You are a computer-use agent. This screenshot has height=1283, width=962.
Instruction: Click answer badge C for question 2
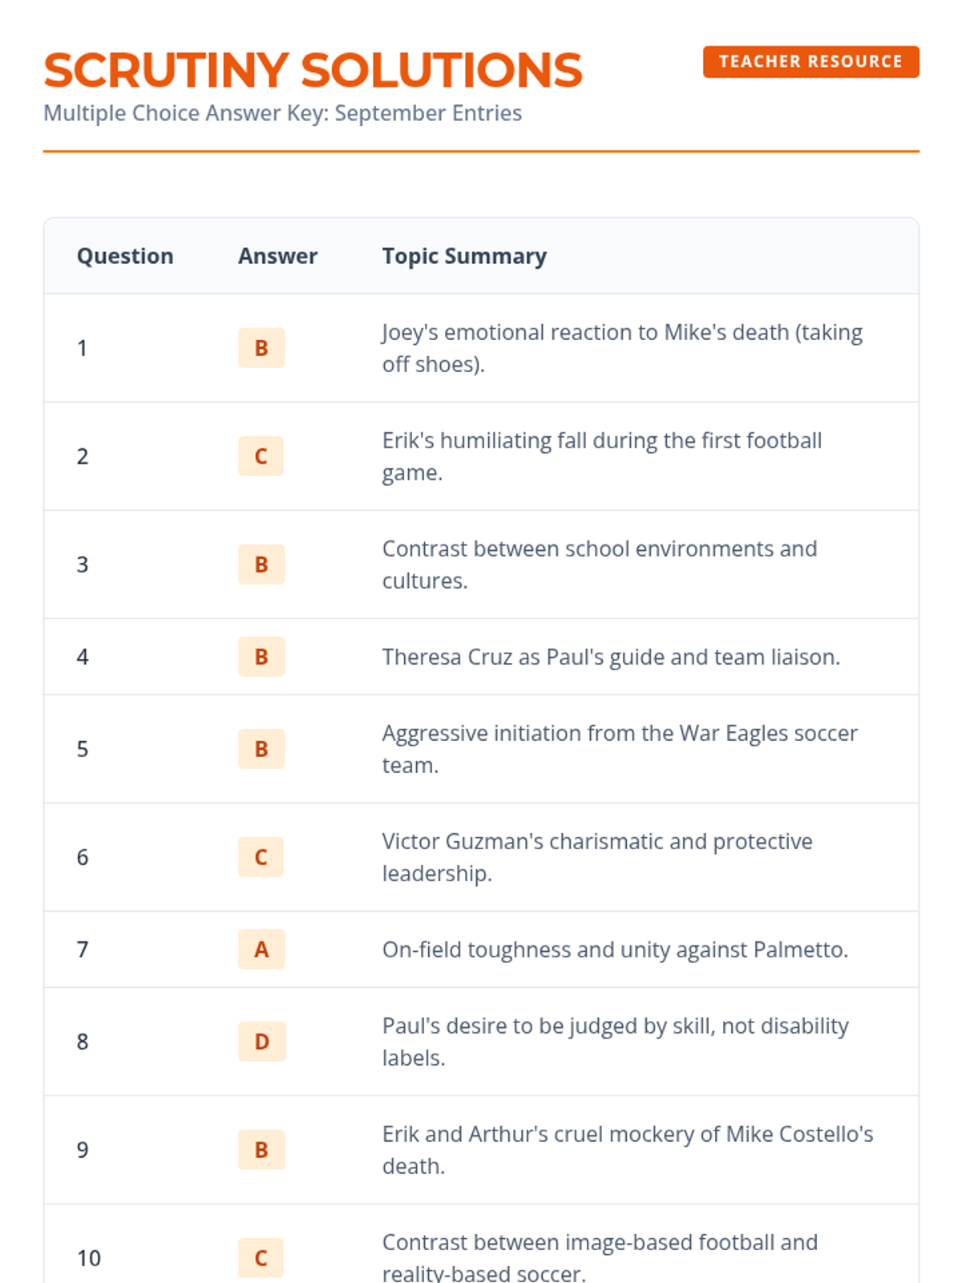coord(261,456)
